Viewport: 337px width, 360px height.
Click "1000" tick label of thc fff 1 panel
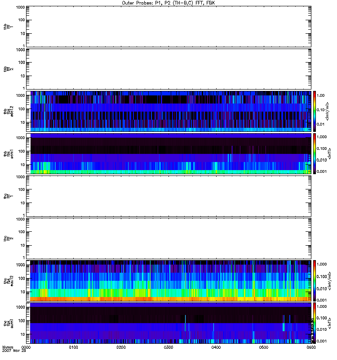click(20, 177)
